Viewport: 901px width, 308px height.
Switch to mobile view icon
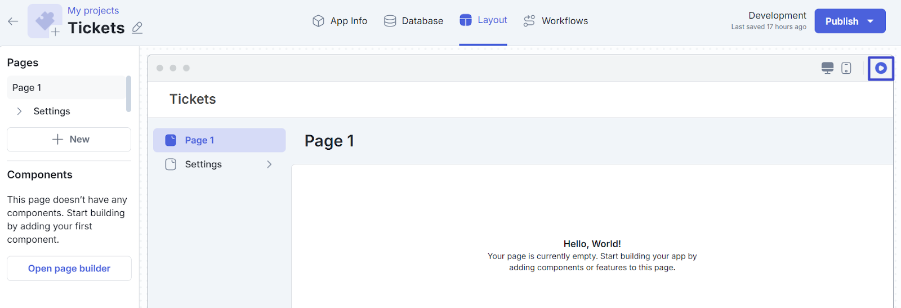(x=846, y=68)
